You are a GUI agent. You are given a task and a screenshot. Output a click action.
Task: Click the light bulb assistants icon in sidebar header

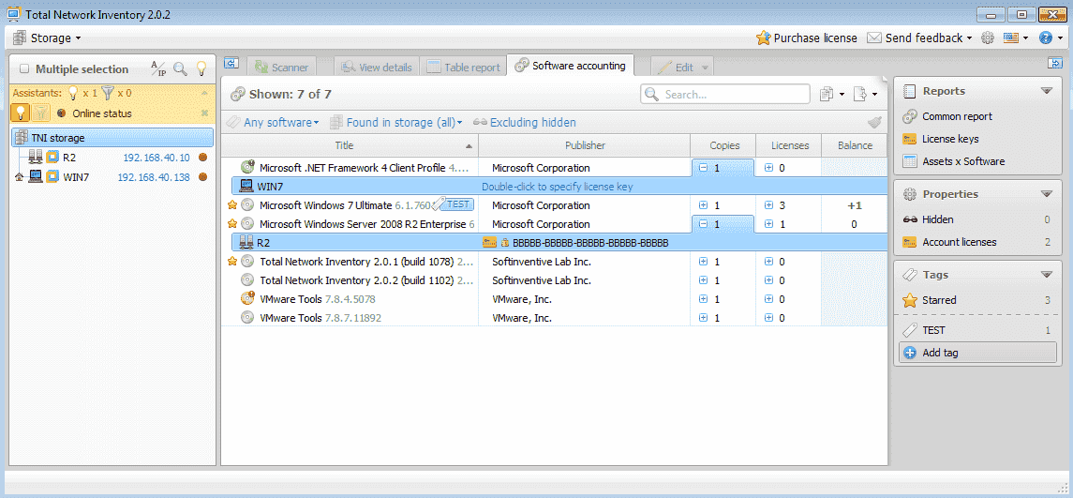tap(201, 68)
